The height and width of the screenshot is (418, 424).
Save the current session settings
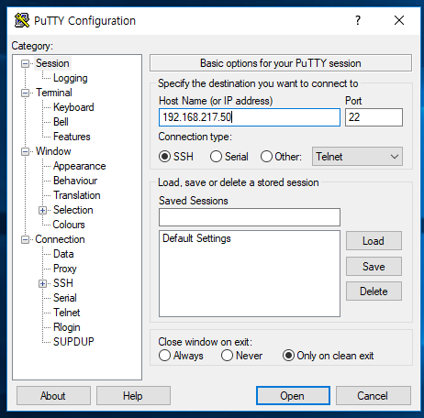click(374, 266)
